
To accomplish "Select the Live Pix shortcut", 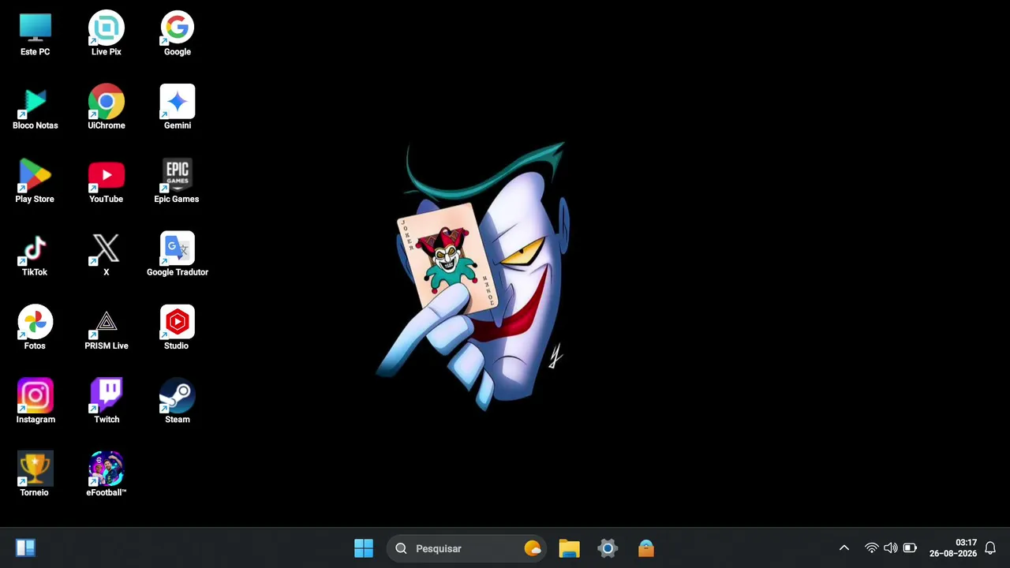I will [107, 35].
